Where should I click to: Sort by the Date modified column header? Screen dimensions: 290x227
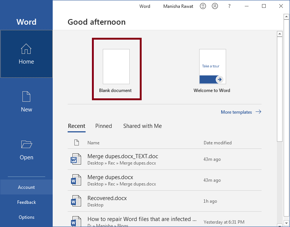pos(217,142)
